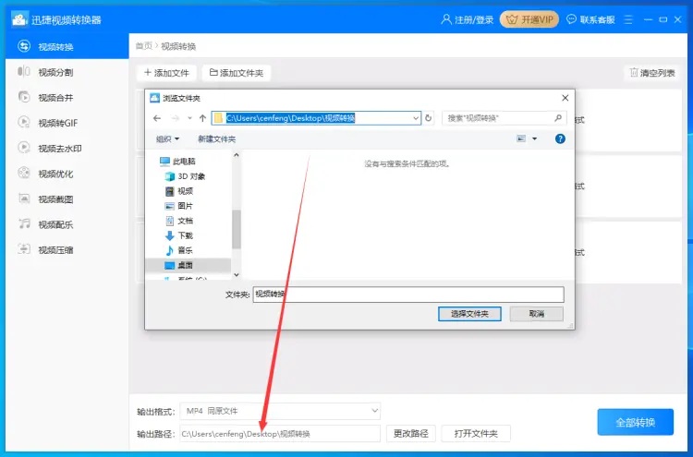Click the 视频截图 sidebar icon
693x457 pixels.
coord(24,198)
